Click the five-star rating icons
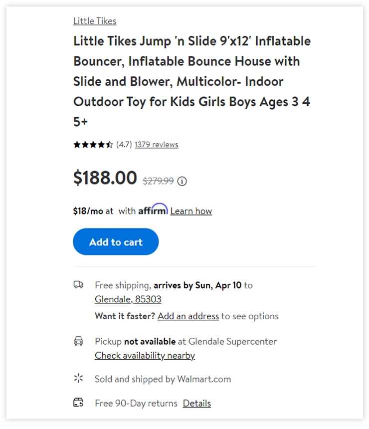Viewport: 369px width, 429px height. pyautogui.click(x=93, y=145)
